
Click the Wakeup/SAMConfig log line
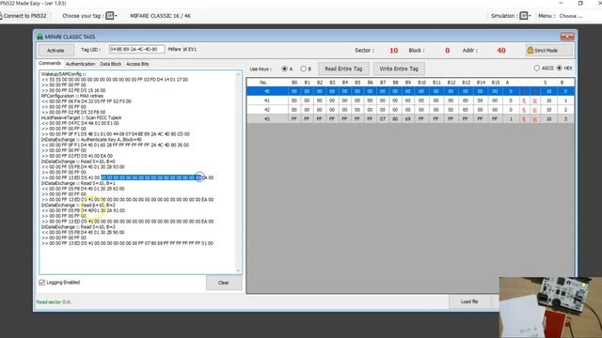pos(63,74)
